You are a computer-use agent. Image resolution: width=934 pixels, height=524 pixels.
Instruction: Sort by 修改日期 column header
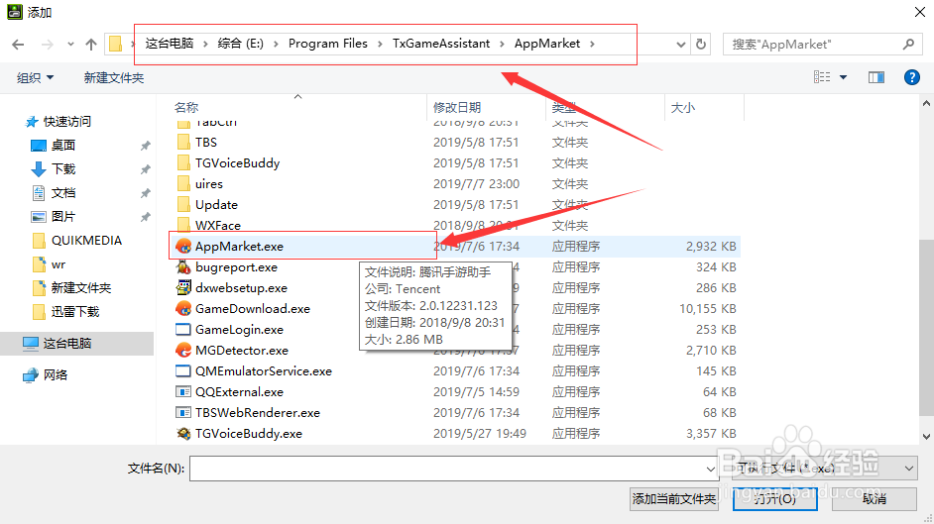pyautogui.click(x=457, y=108)
